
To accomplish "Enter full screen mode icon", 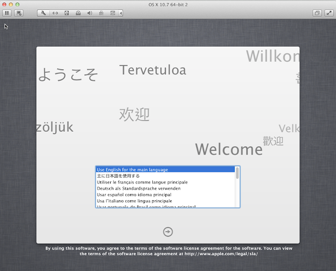I will tap(329, 13).
